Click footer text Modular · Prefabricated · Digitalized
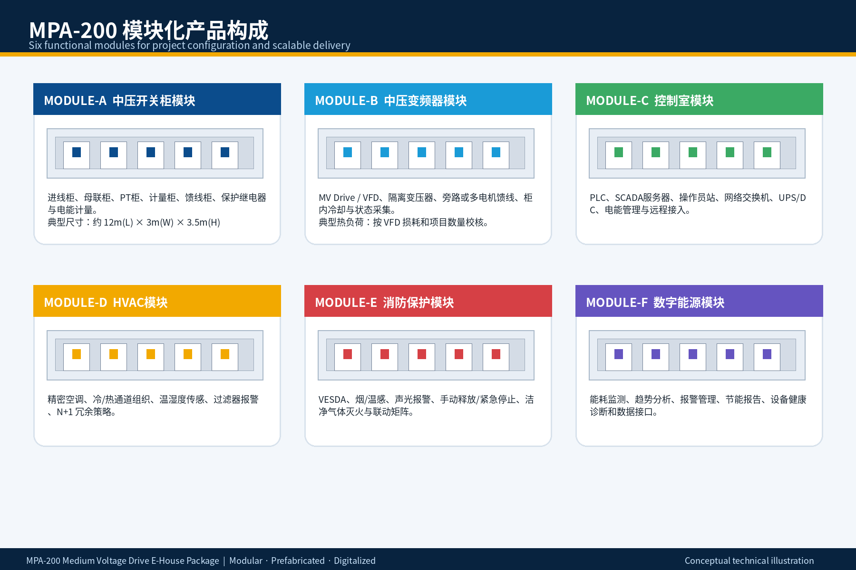The height and width of the screenshot is (570, 856). click(302, 560)
